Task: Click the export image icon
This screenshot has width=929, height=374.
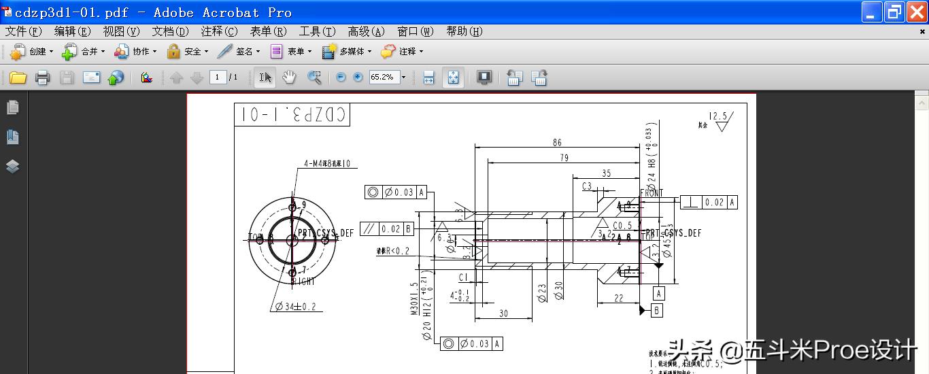Action: point(146,78)
